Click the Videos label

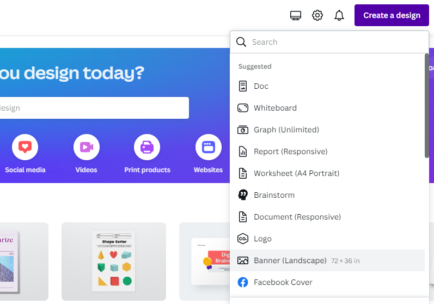(87, 170)
